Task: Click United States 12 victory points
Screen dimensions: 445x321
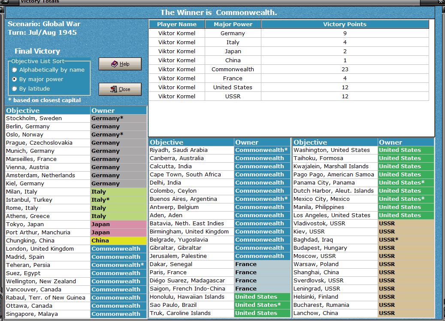Action: pos(345,88)
